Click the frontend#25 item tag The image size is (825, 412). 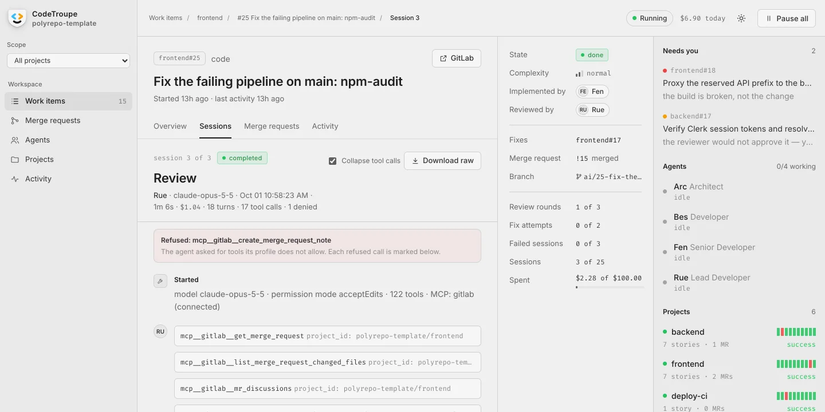[179, 58]
